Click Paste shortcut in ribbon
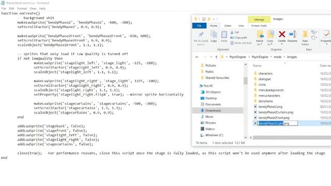 pyautogui.click(x=241, y=43)
